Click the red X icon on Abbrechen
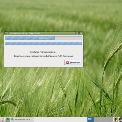The height and width of the screenshot is (122, 122). coord(67,63)
